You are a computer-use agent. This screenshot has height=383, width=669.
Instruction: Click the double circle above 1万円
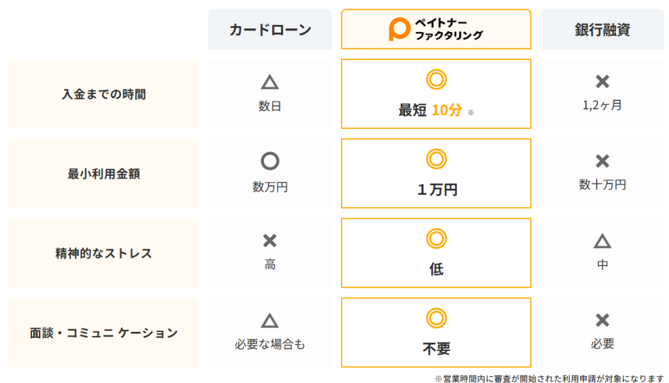pos(436,159)
